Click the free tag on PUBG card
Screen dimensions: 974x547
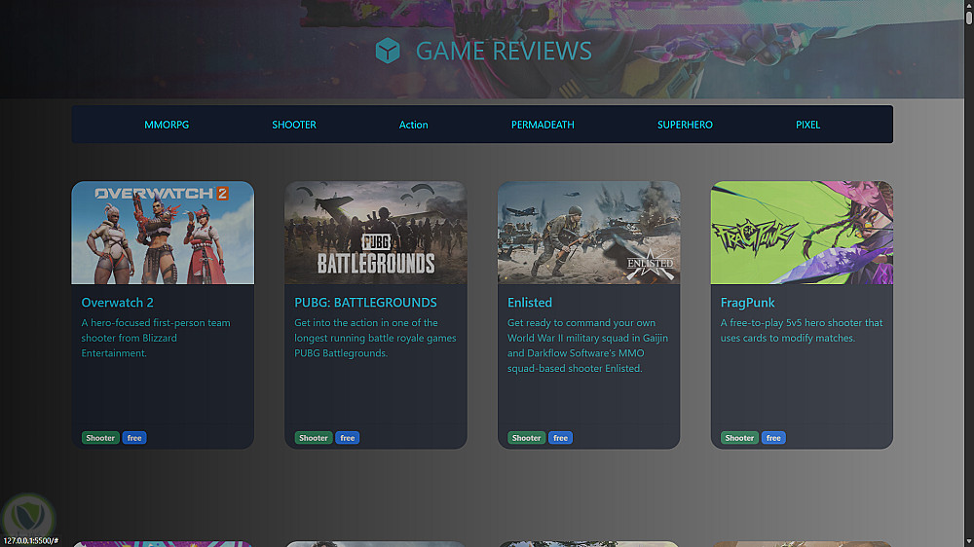[x=348, y=438]
